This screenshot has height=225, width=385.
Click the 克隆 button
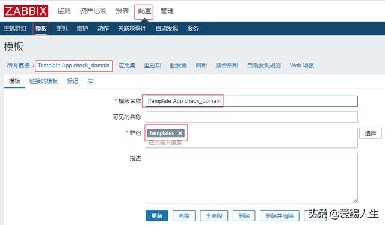[x=184, y=215]
